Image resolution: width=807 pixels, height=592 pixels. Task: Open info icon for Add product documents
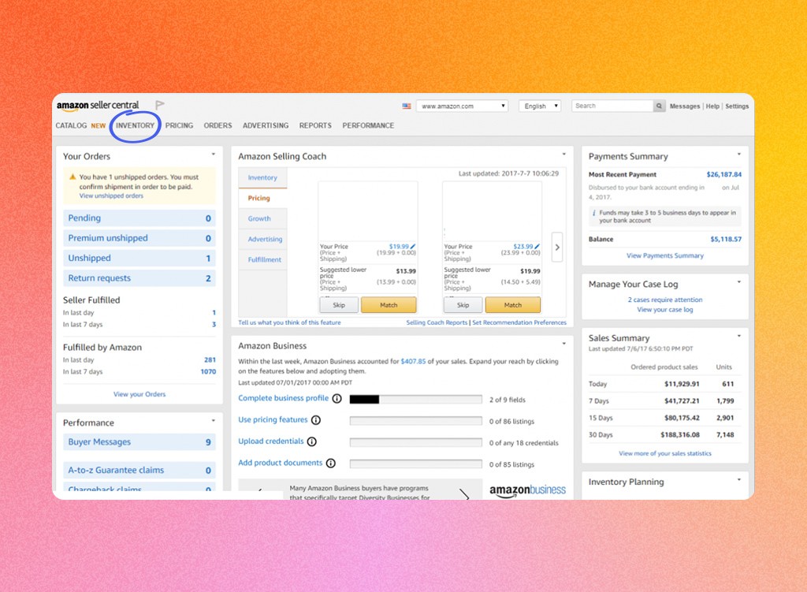331,464
